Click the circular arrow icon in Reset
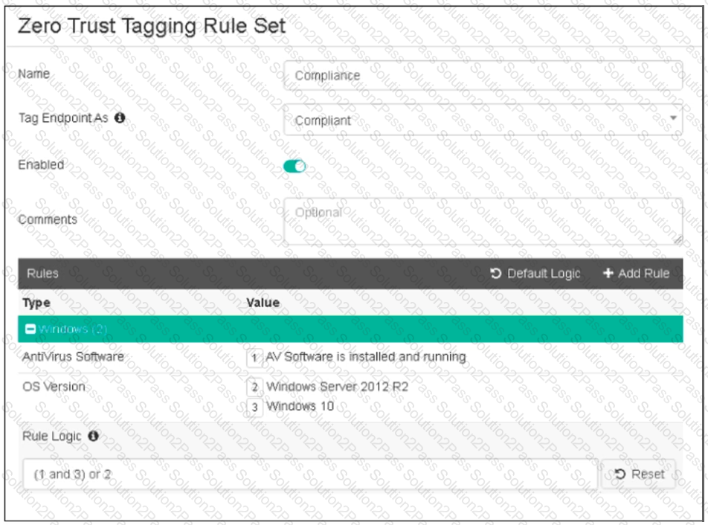 pyautogui.click(x=620, y=474)
